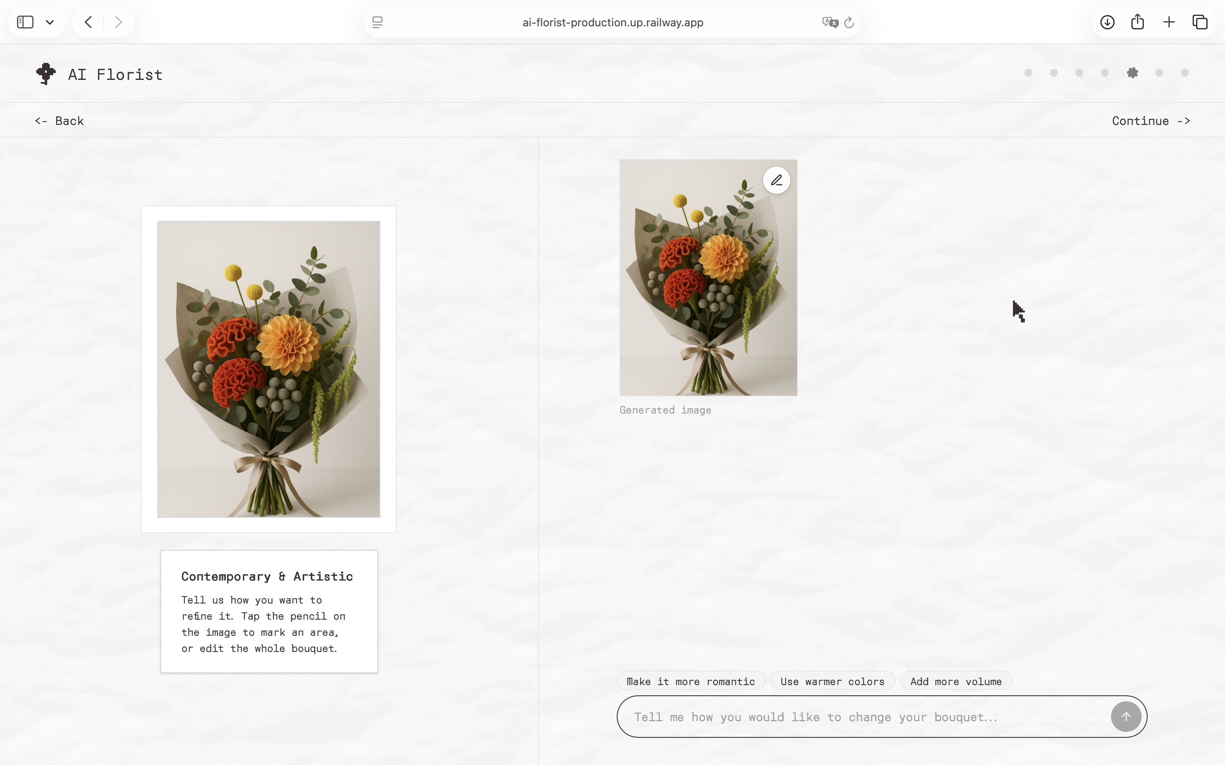Image resolution: width=1225 pixels, height=765 pixels.
Task: Select the URL ai-florist-production.up.railway.app
Action: coord(612,22)
